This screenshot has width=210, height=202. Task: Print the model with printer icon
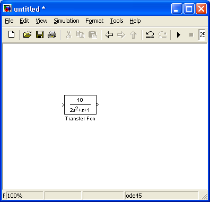(x=52, y=34)
